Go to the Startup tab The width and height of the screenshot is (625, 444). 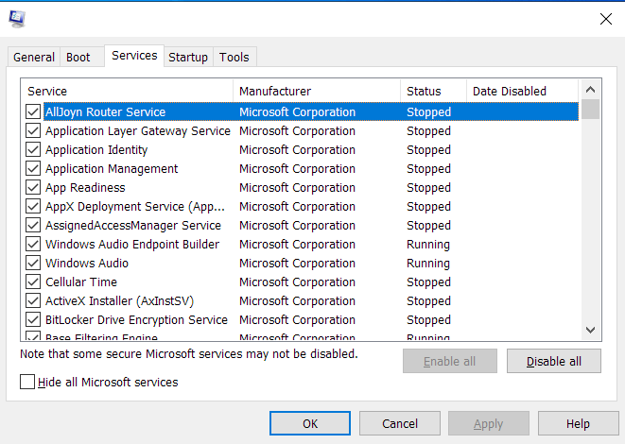pos(188,58)
